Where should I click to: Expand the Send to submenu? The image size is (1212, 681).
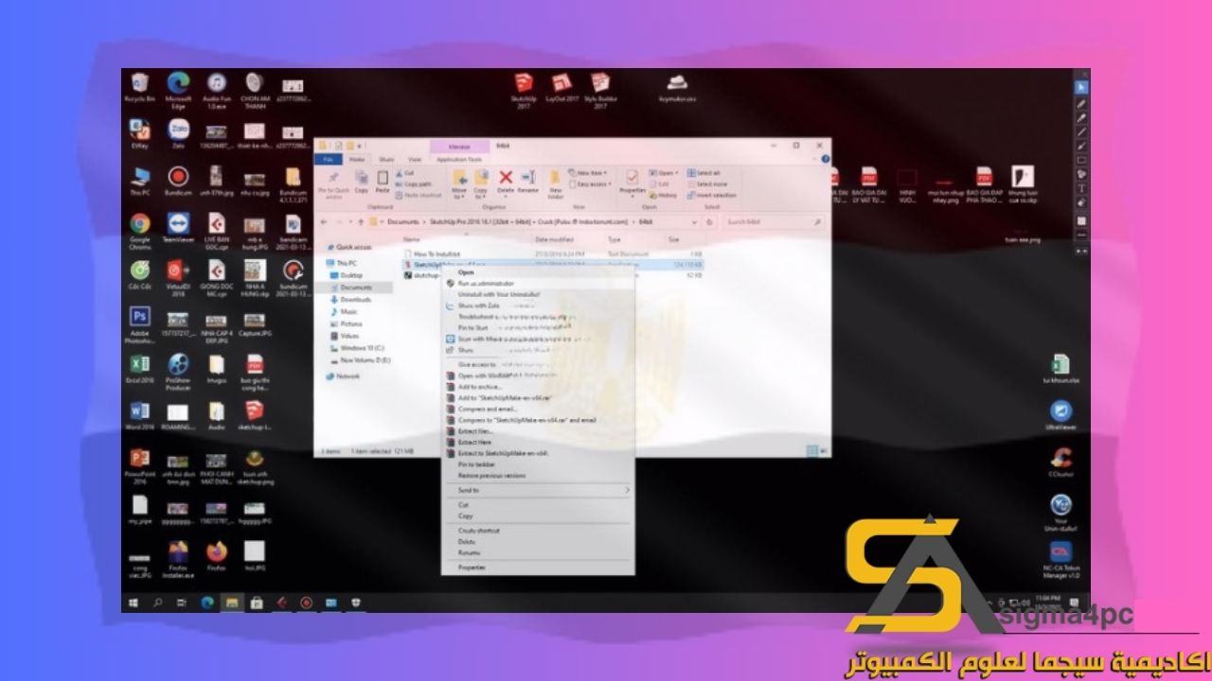(x=537, y=490)
